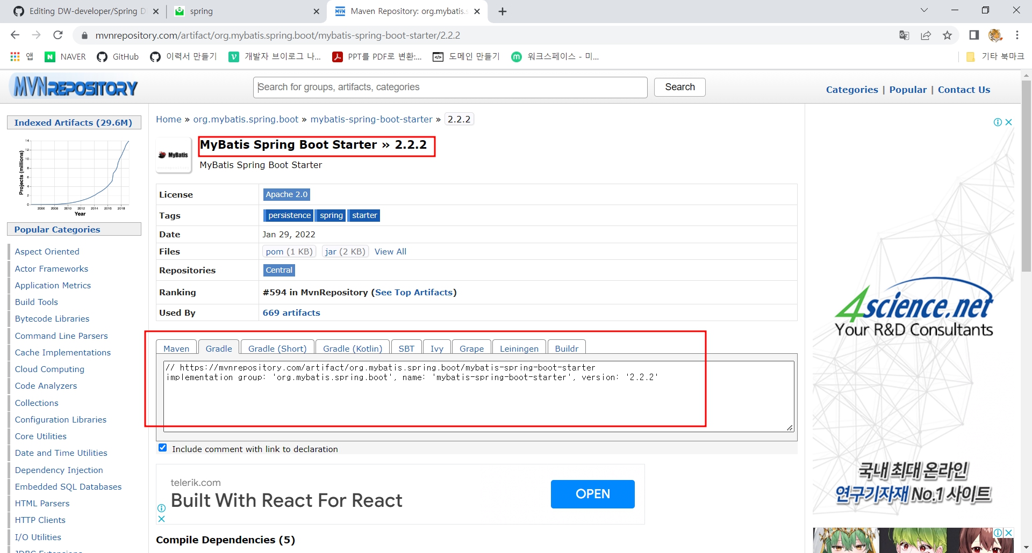Open the 669 artifacts link

pos(291,312)
